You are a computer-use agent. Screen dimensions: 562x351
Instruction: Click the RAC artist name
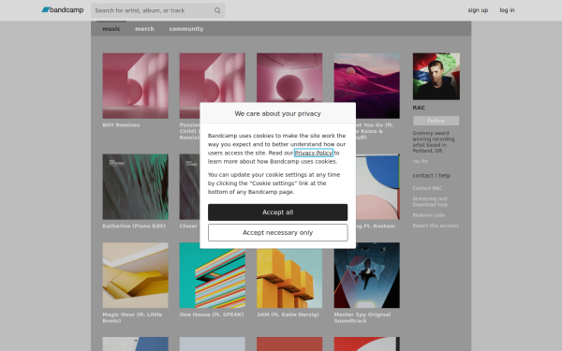click(419, 108)
